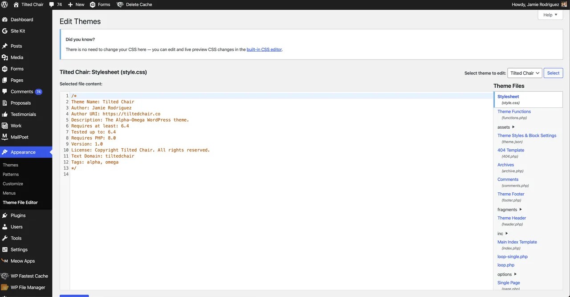The height and width of the screenshot is (297, 570).
Task: Click the home icon beside Tilted Chair
Action: tap(16, 4)
